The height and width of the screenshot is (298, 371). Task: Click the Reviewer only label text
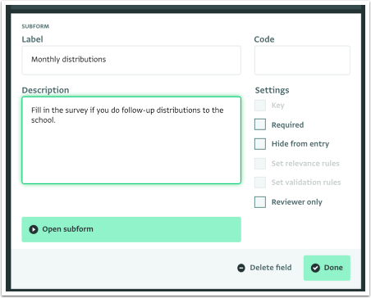pos(297,202)
